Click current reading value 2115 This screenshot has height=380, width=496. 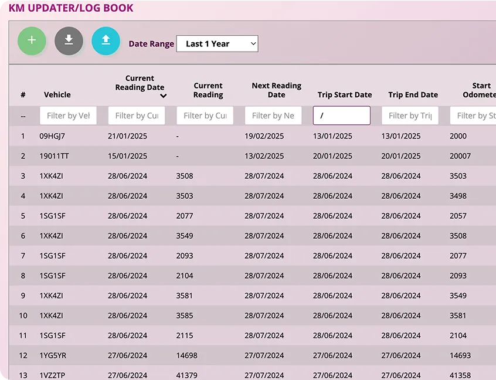[x=185, y=335]
